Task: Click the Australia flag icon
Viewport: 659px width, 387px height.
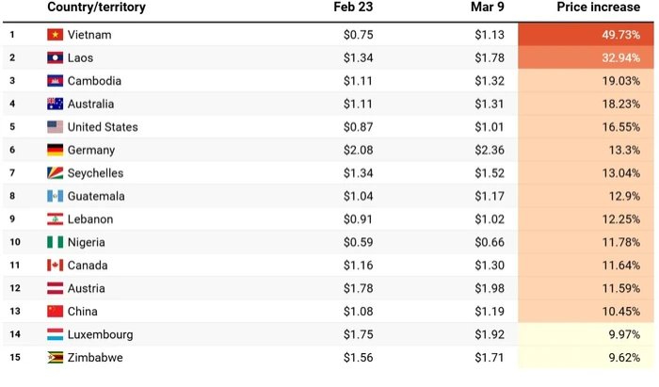Action: click(x=55, y=105)
